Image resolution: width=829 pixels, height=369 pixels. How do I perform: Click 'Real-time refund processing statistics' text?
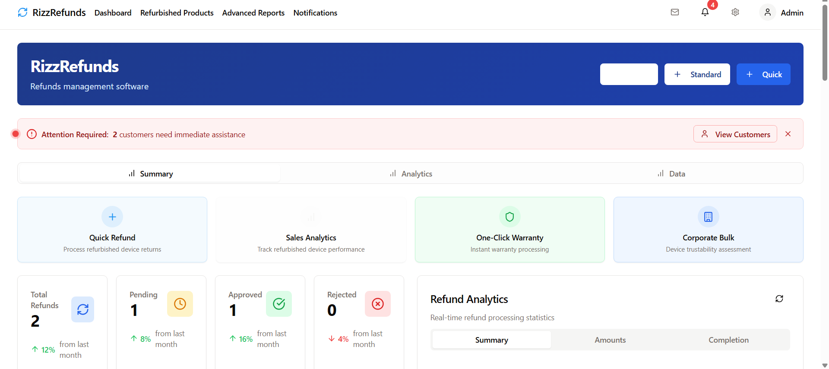(x=492, y=318)
